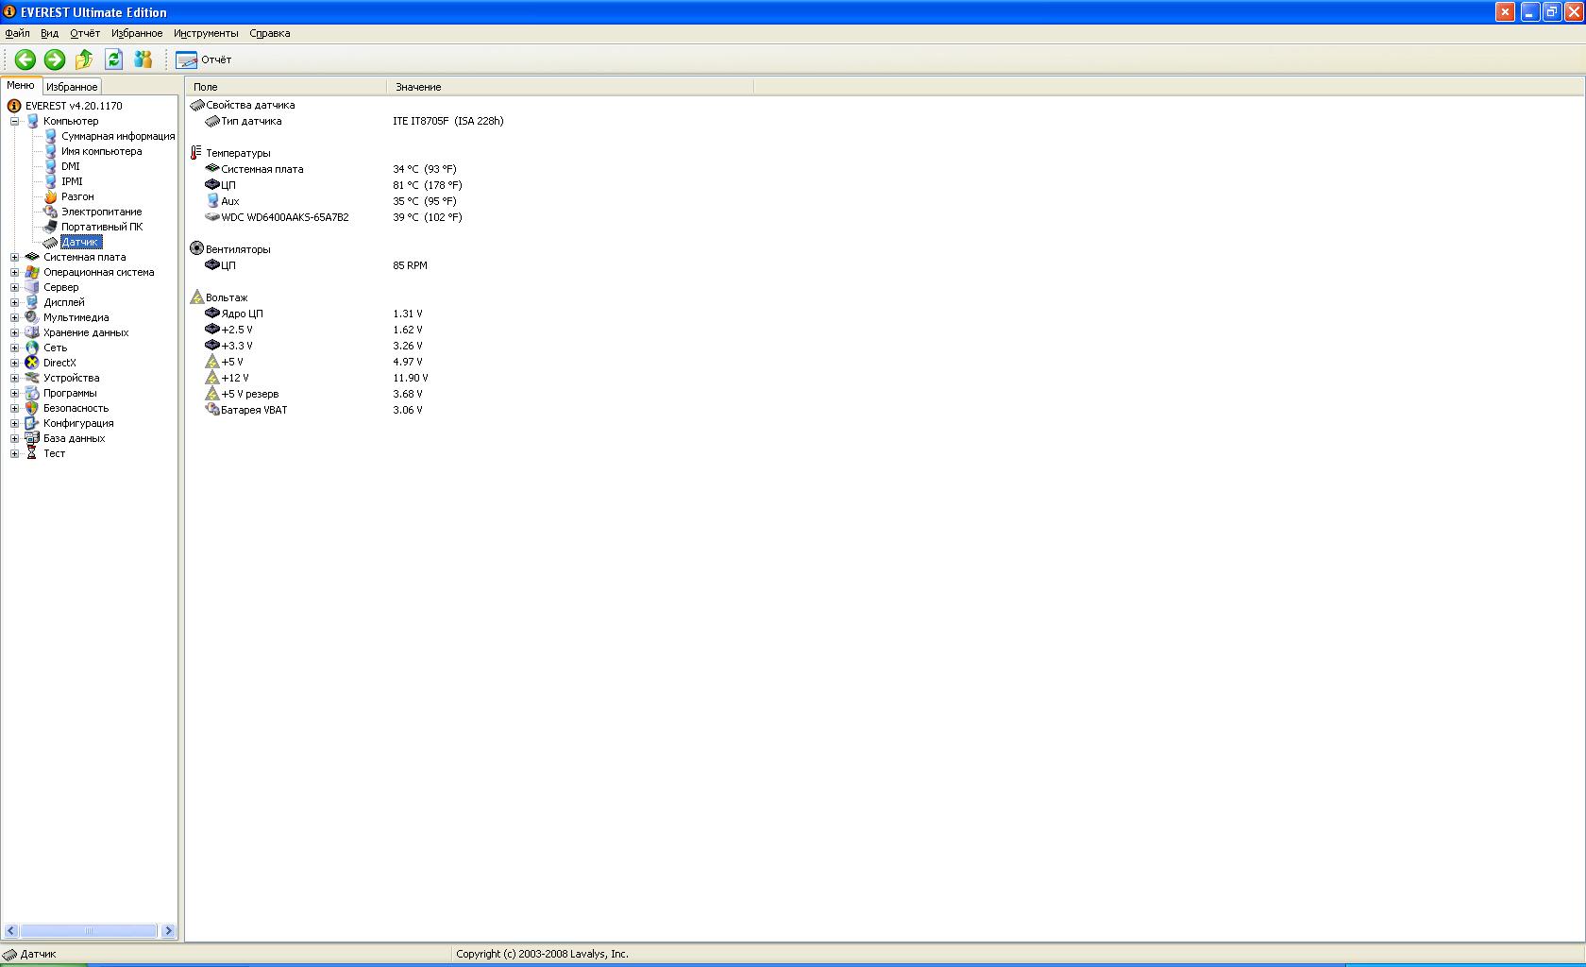Click the Значение column header
This screenshot has width=1586, height=967.
[568, 86]
